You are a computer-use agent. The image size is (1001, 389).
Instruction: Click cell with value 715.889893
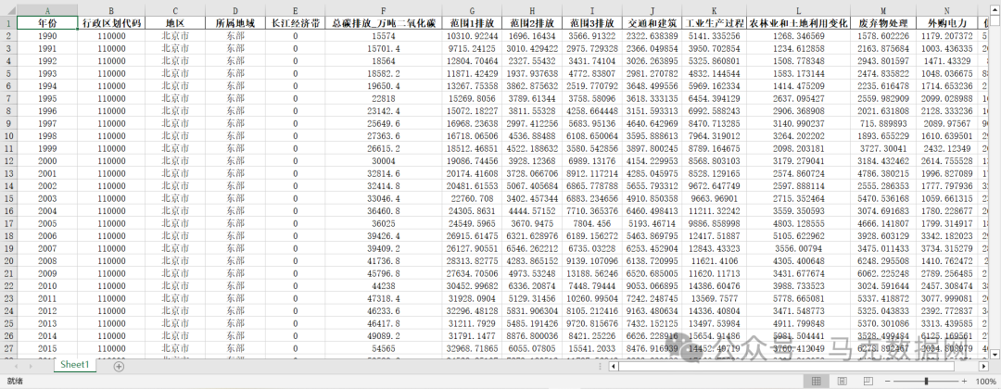[883, 123]
